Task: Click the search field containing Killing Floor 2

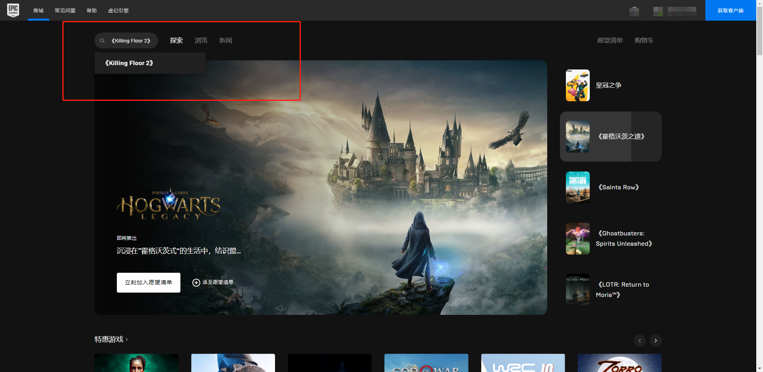Action: point(131,40)
